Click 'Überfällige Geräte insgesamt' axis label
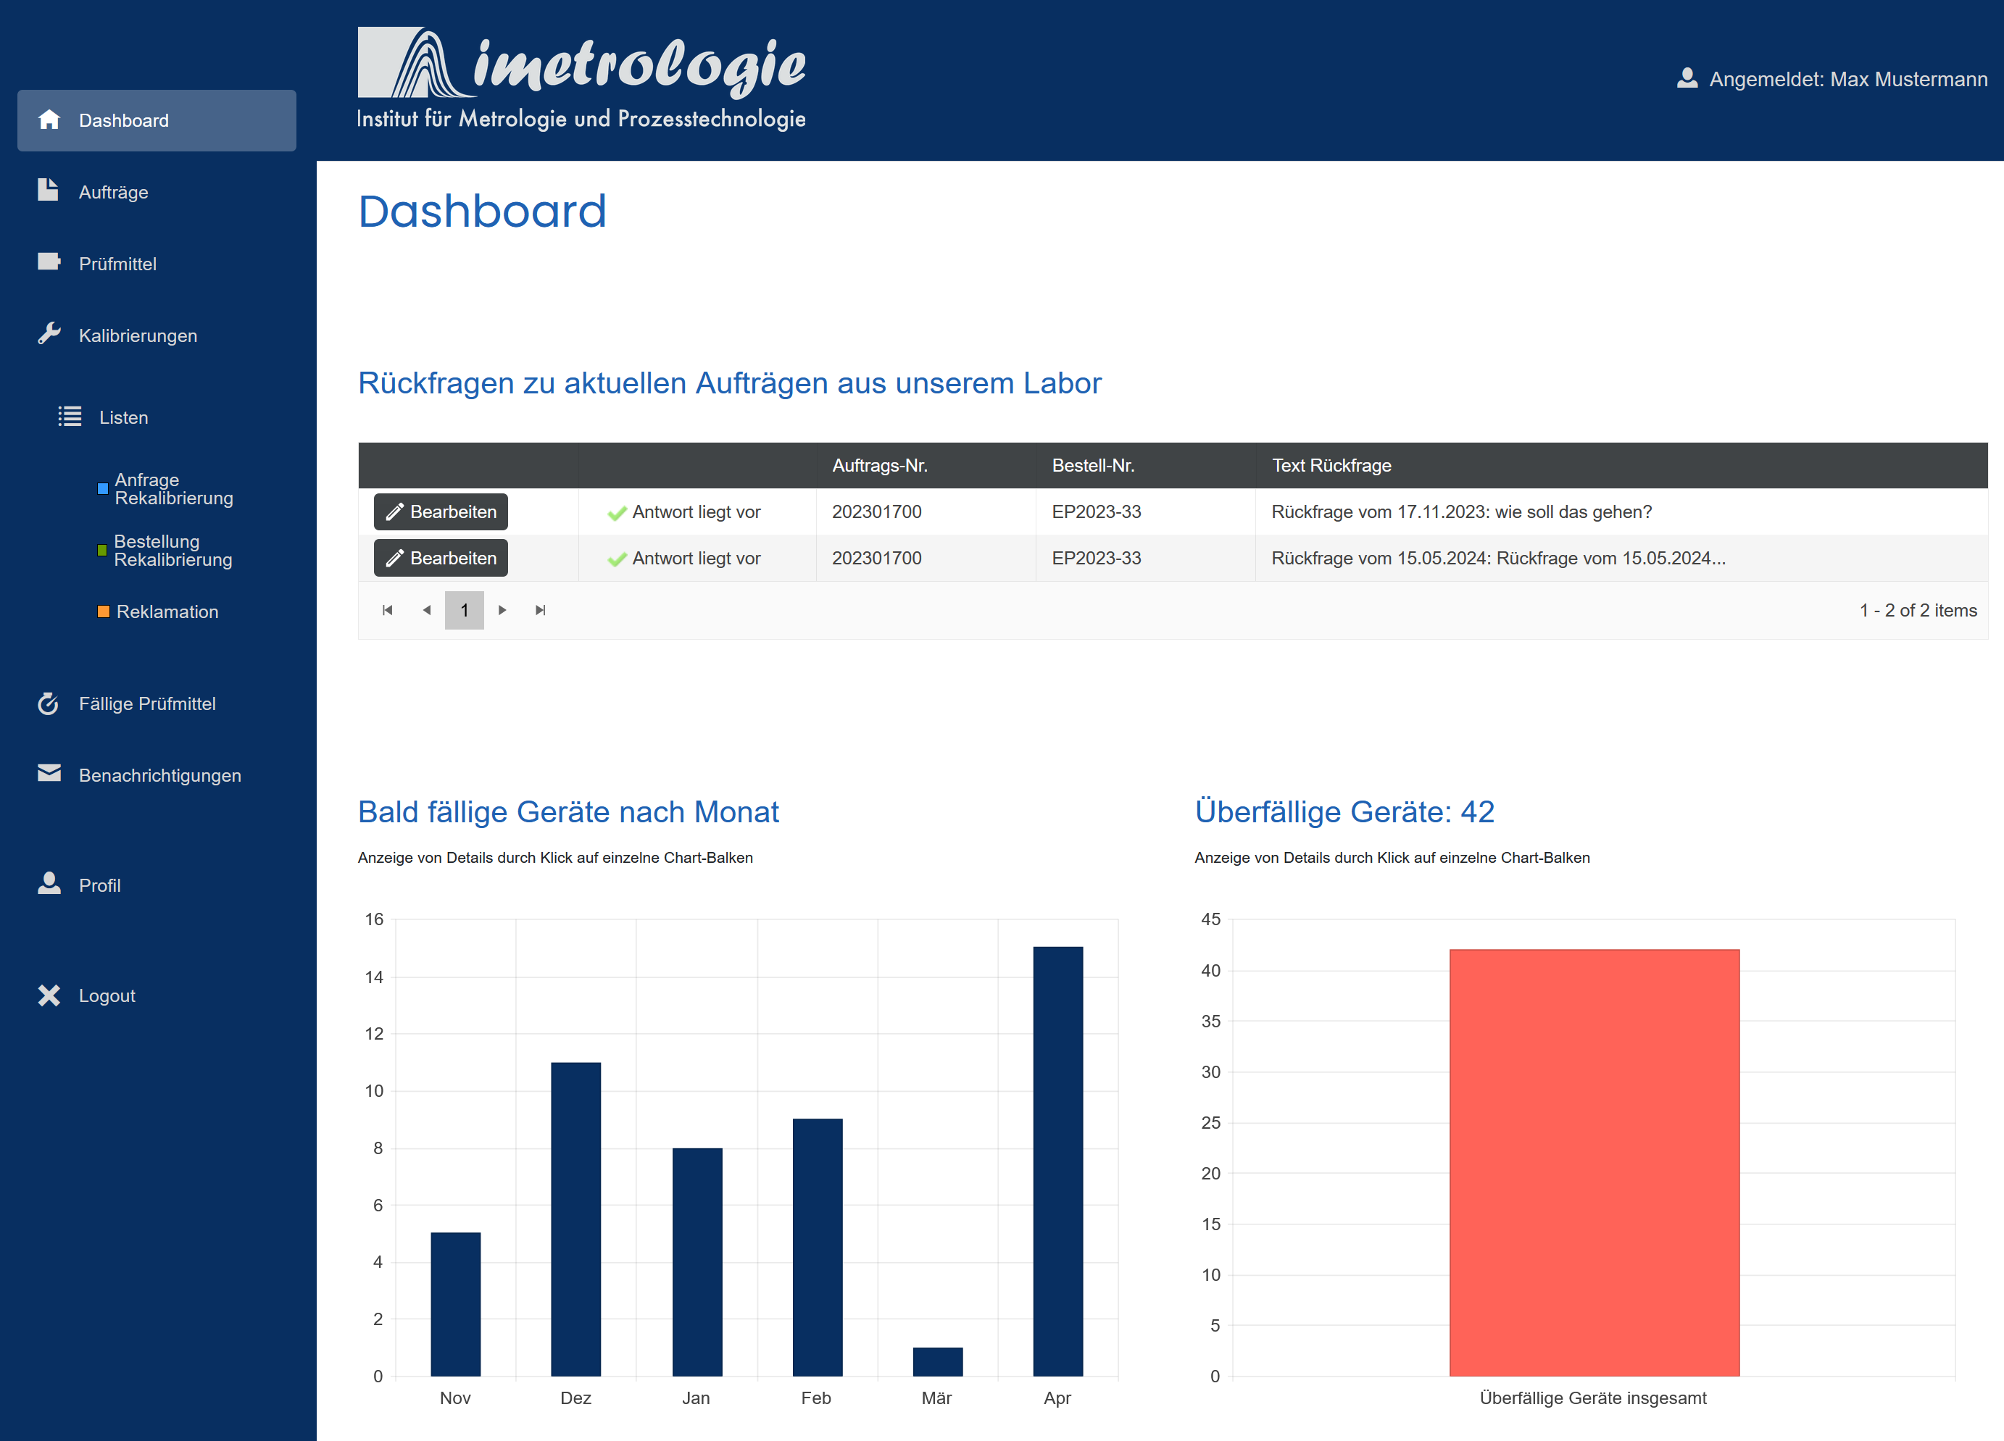 tap(1593, 1398)
